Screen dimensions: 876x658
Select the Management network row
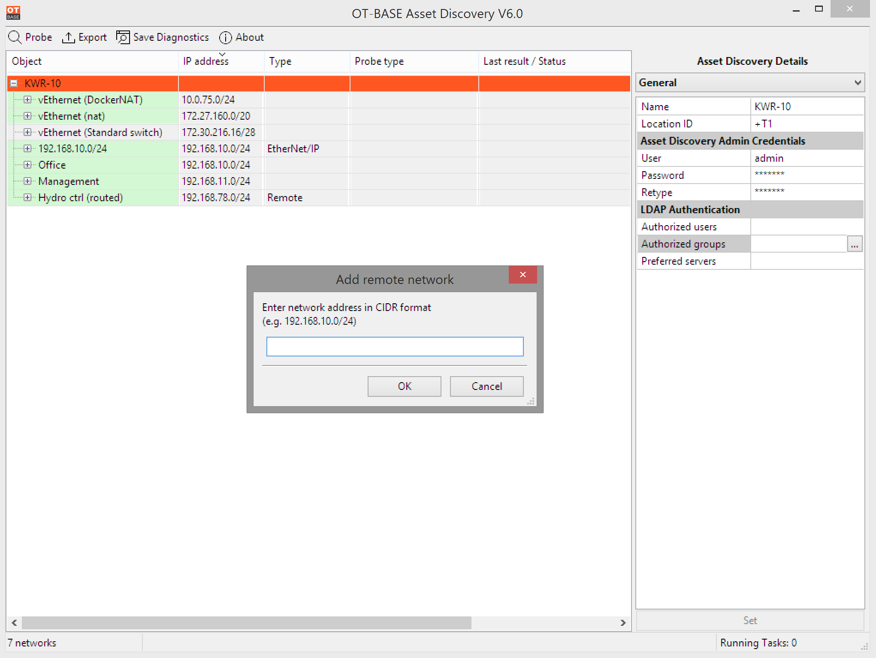[319, 181]
